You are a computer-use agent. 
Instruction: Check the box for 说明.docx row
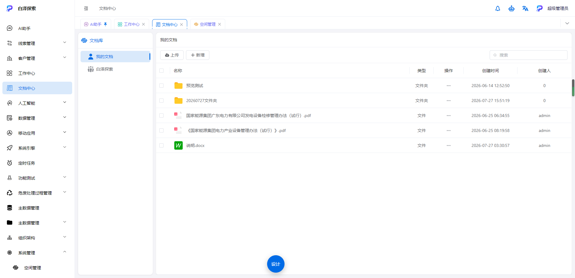tap(161, 145)
